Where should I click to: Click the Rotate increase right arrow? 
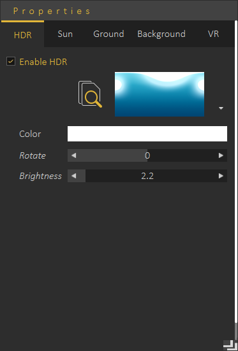tap(221, 155)
